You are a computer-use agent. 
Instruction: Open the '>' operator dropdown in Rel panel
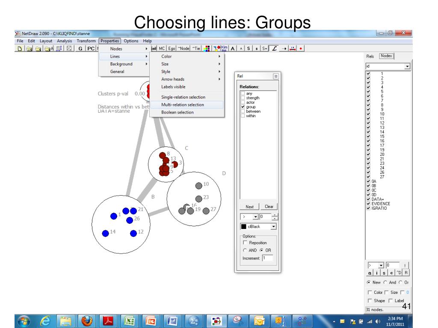256,217
